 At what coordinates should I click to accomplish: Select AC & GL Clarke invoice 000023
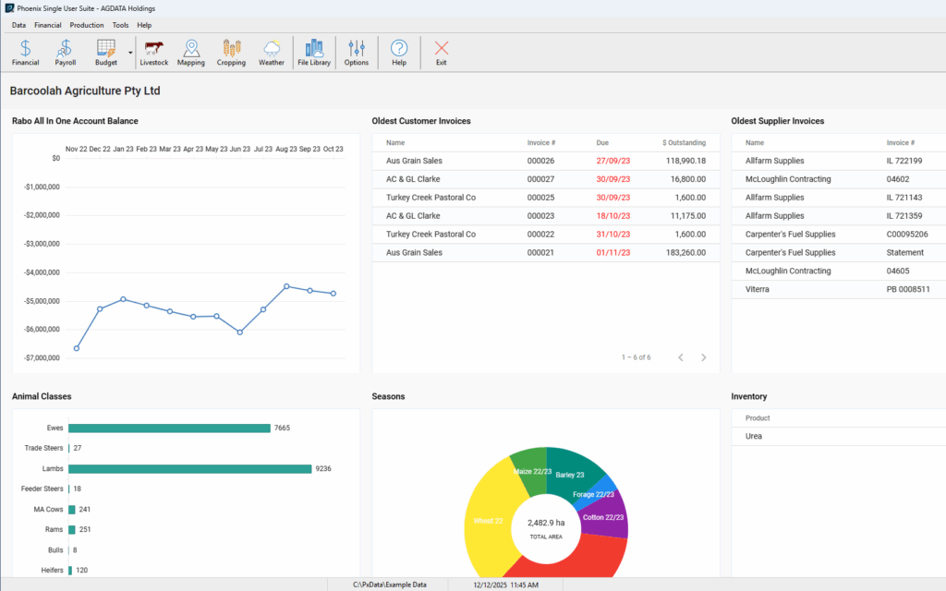(546, 216)
